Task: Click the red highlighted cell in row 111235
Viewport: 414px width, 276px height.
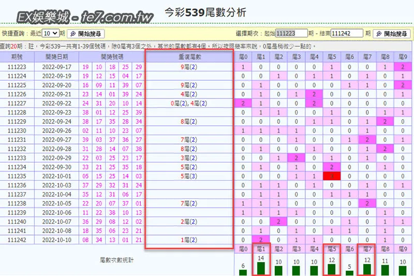Action: pos(331,176)
